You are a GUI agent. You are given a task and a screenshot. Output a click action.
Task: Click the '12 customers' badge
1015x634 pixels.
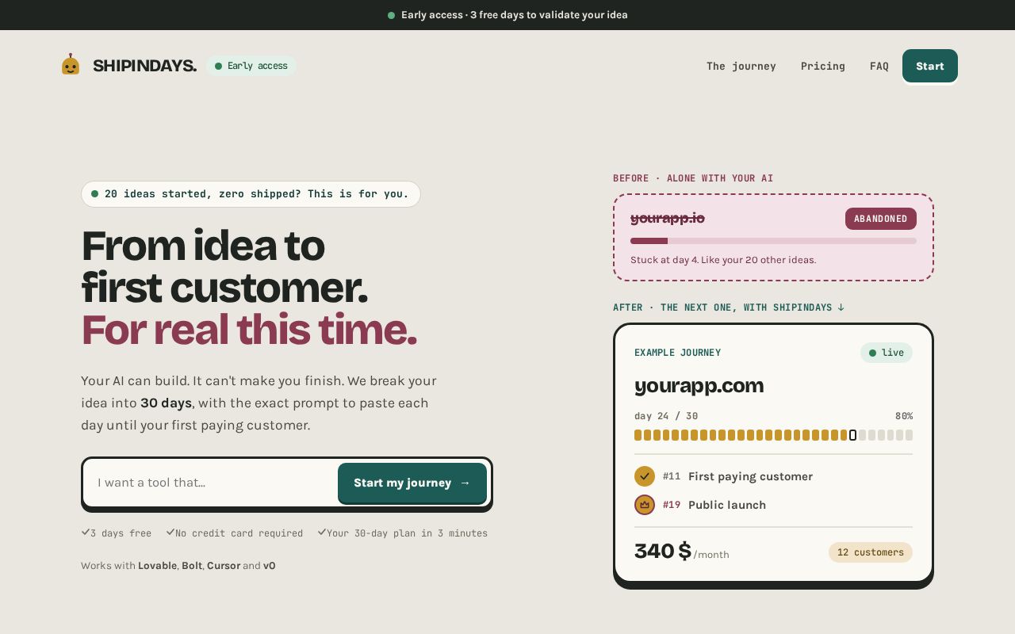[871, 552]
